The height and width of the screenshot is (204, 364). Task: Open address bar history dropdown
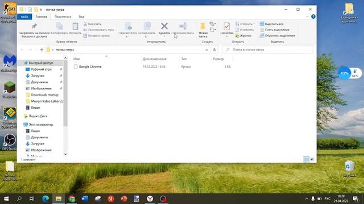[206, 50]
